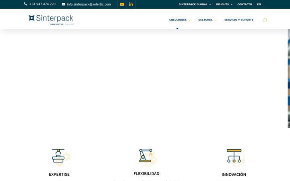Open the Contacto page
This screenshot has width=290, height=181.
click(244, 4)
